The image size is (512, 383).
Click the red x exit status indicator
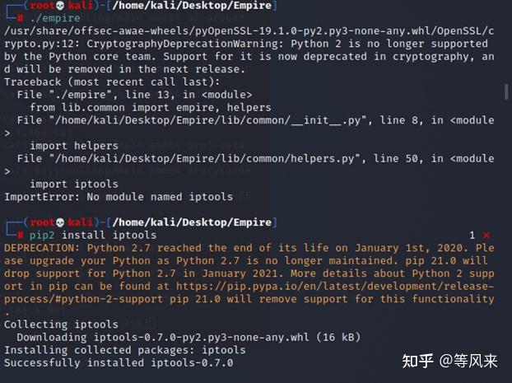tap(486, 236)
